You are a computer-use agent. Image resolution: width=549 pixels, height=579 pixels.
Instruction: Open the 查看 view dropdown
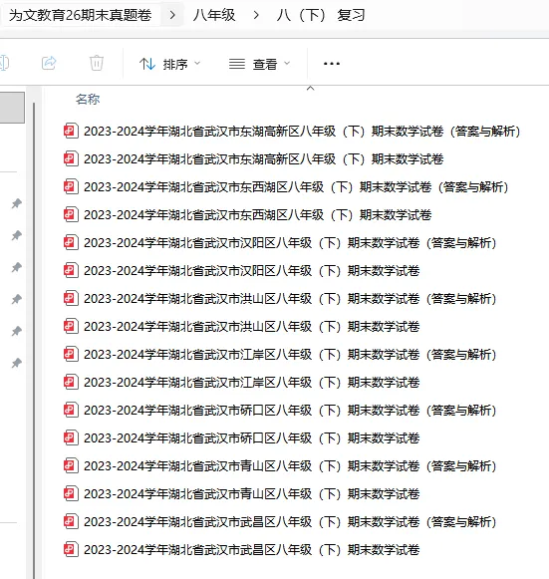click(259, 64)
